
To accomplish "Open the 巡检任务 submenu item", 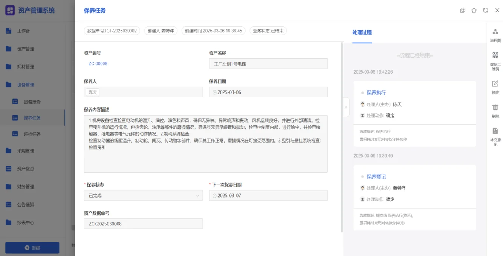I will coord(32,133).
